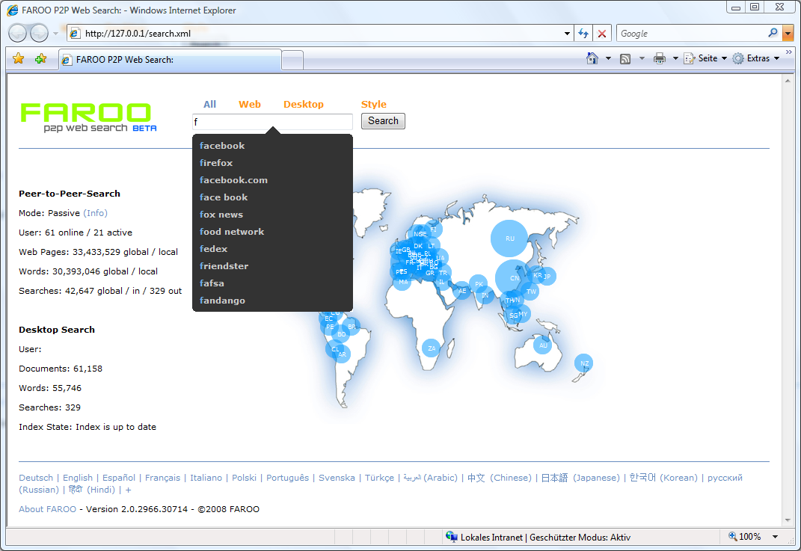Click the FAROO logo
This screenshot has width=801, height=551.
(88, 117)
